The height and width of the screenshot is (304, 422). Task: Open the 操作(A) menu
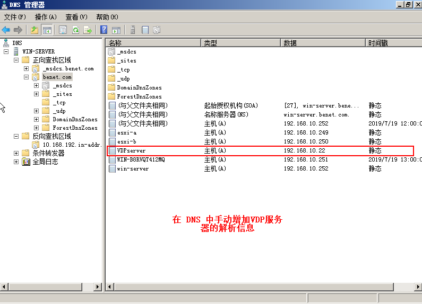pos(46,17)
